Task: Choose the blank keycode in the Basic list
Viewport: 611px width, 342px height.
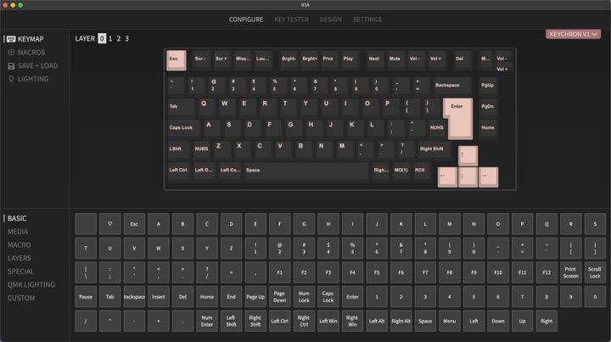Action: pos(86,224)
